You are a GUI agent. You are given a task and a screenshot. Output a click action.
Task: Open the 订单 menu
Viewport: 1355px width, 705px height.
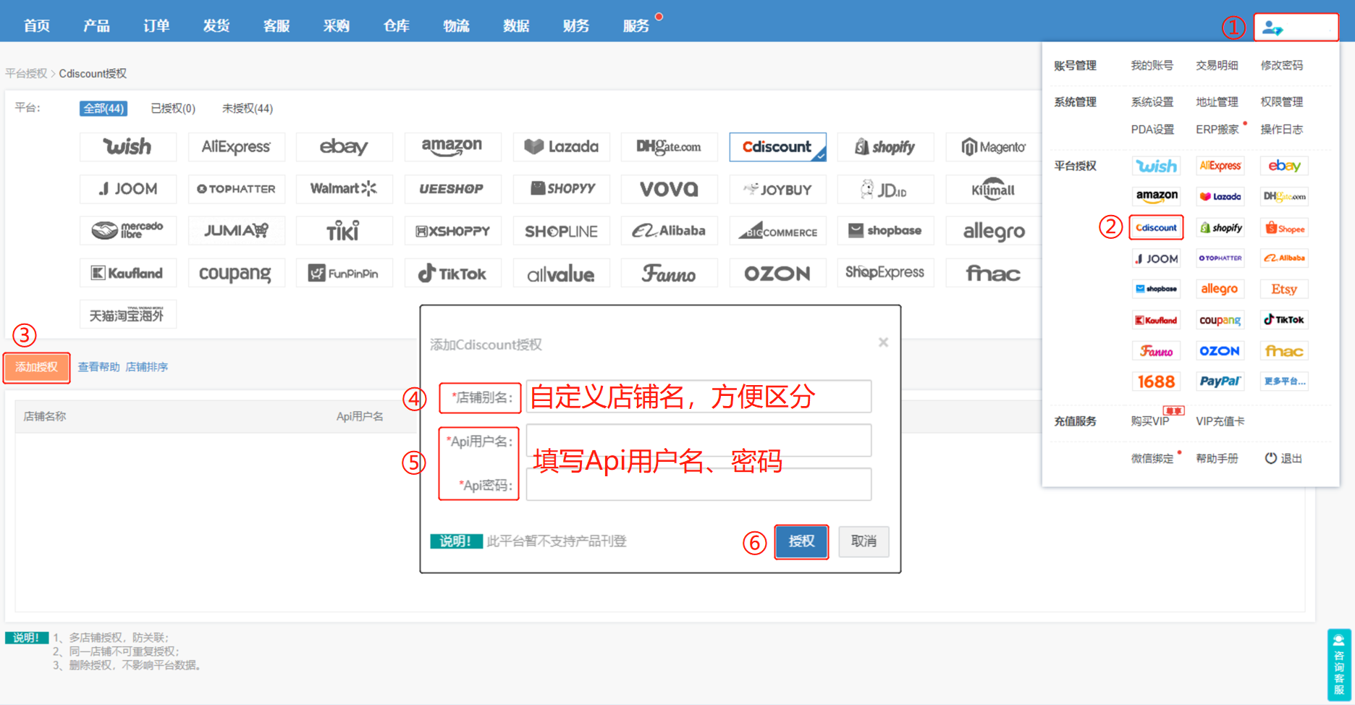tap(156, 26)
